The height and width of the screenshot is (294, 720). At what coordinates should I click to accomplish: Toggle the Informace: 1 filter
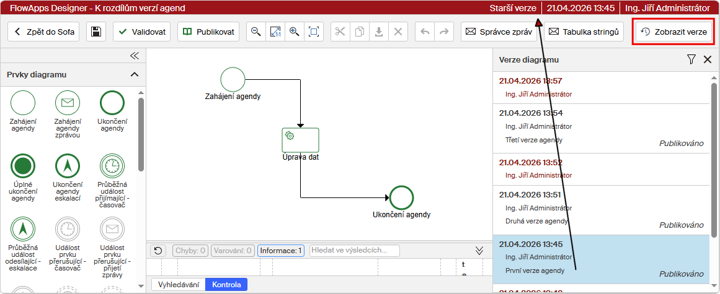(280, 251)
